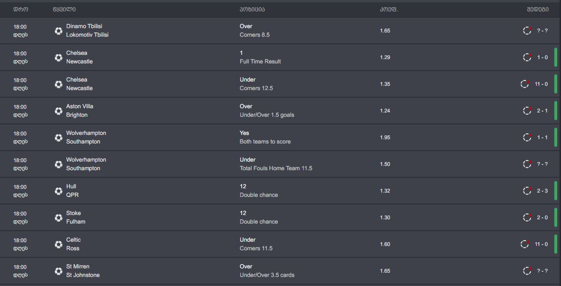Click the 1.60 odds for Celtic corners
The width and height of the screenshot is (561, 286).
point(385,244)
